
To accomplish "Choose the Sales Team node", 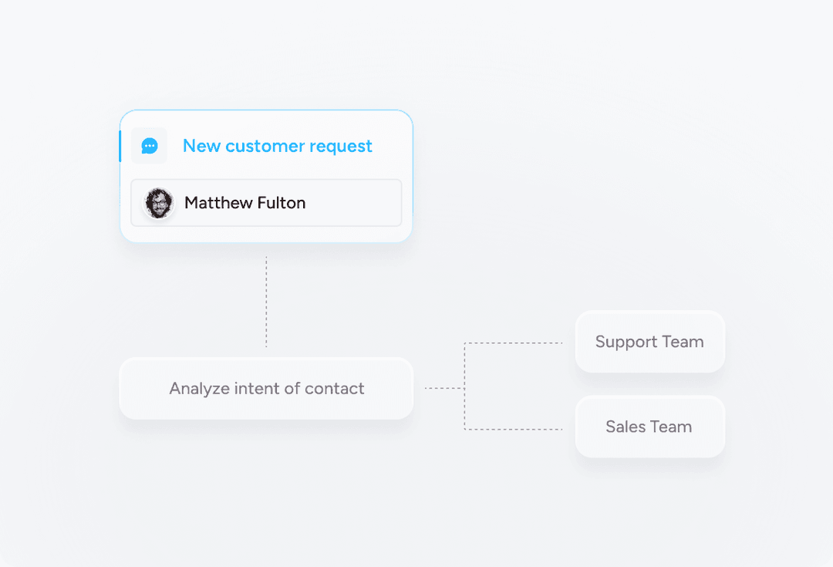I will click(x=649, y=427).
